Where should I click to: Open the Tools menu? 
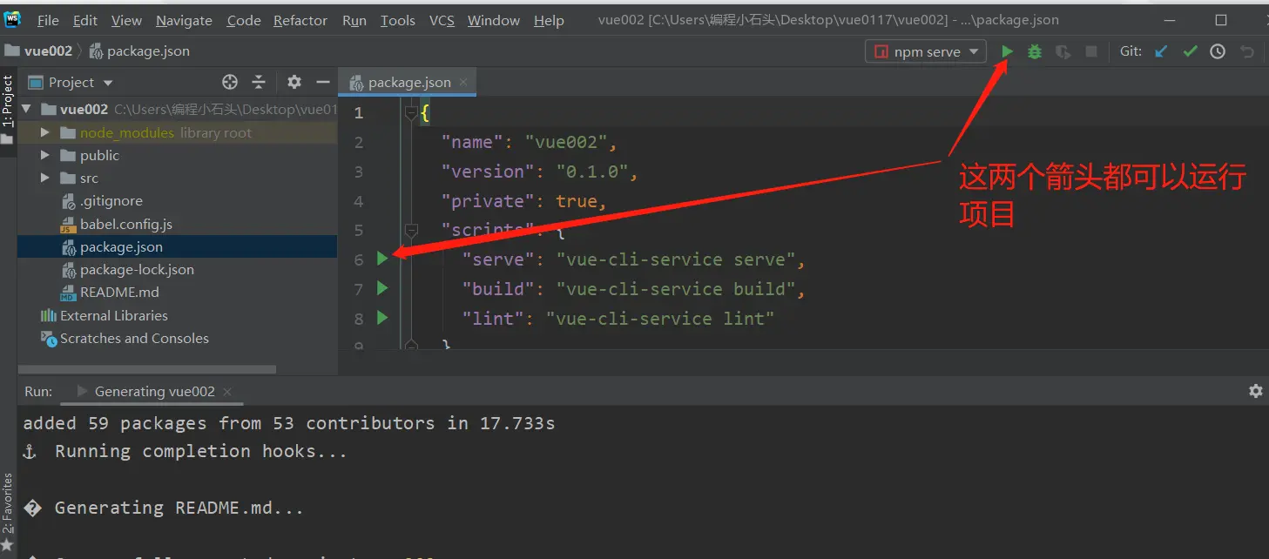tap(398, 20)
